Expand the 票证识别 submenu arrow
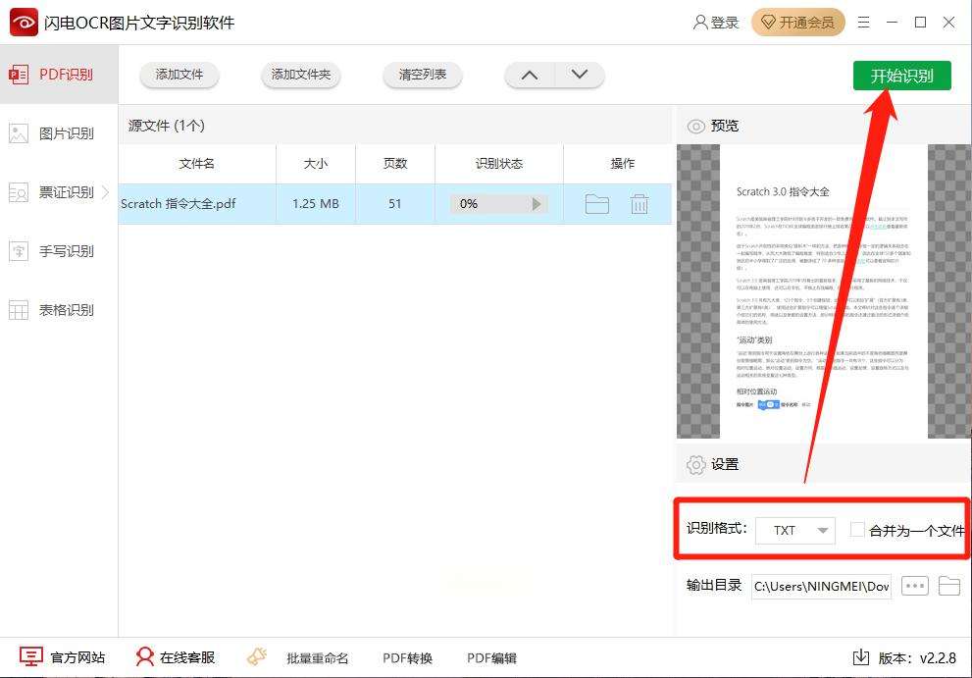Image resolution: width=972 pixels, height=678 pixels. pyautogui.click(x=106, y=192)
